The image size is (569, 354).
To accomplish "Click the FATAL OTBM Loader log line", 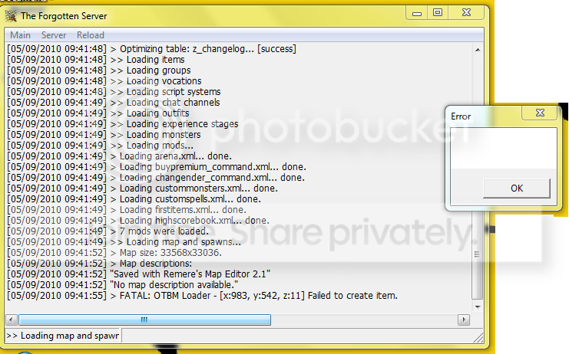I will click(x=203, y=296).
